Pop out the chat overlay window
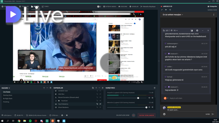The image size is (219, 123). tap(192, 30)
